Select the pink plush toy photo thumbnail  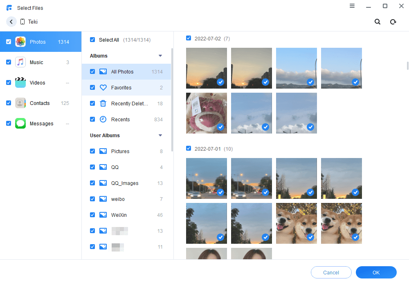[206, 113]
